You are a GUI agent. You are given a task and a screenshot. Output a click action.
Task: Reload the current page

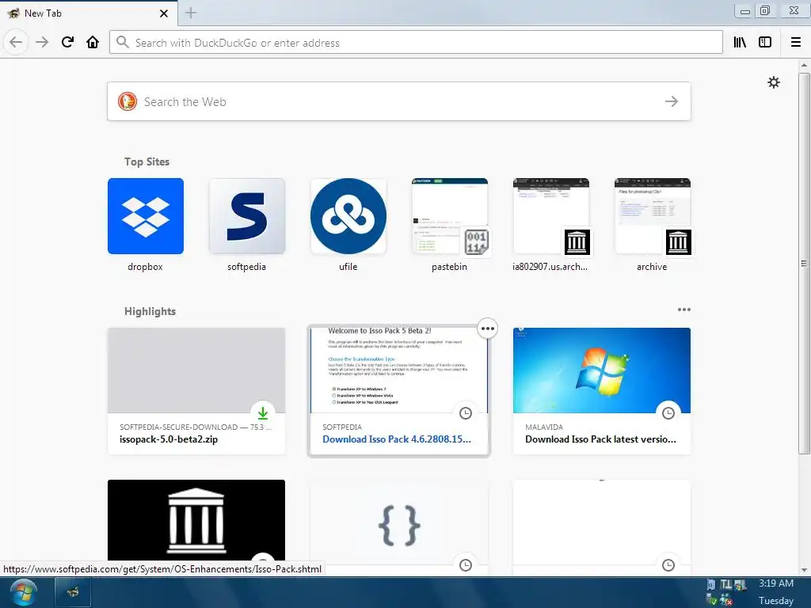coord(67,43)
